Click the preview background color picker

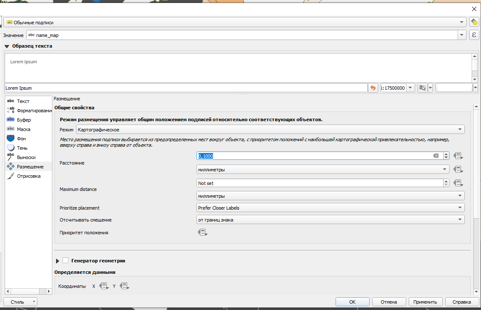tap(454, 88)
